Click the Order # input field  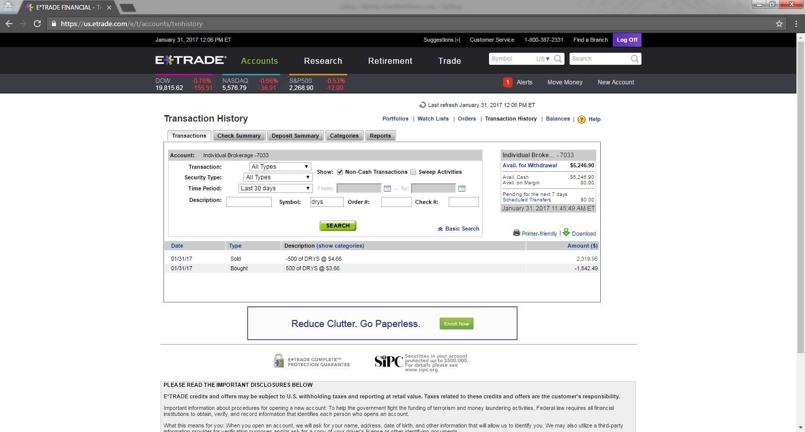[x=396, y=202]
